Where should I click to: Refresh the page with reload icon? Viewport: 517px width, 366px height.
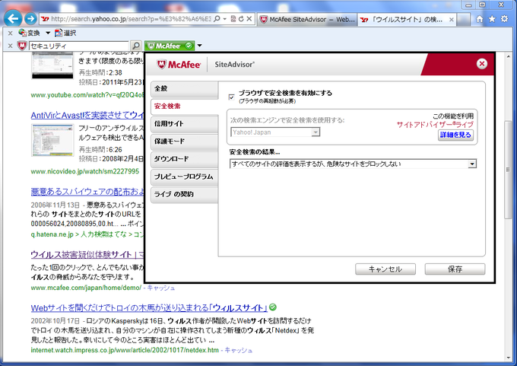click(241, 19)
